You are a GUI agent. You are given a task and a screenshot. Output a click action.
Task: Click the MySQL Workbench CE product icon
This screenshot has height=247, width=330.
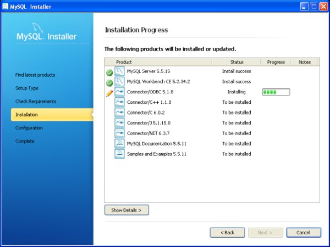(119, 81)
